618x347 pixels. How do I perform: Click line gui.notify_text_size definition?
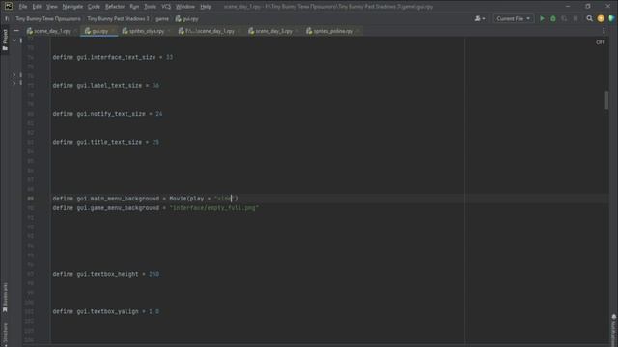[x=107, y=114]
